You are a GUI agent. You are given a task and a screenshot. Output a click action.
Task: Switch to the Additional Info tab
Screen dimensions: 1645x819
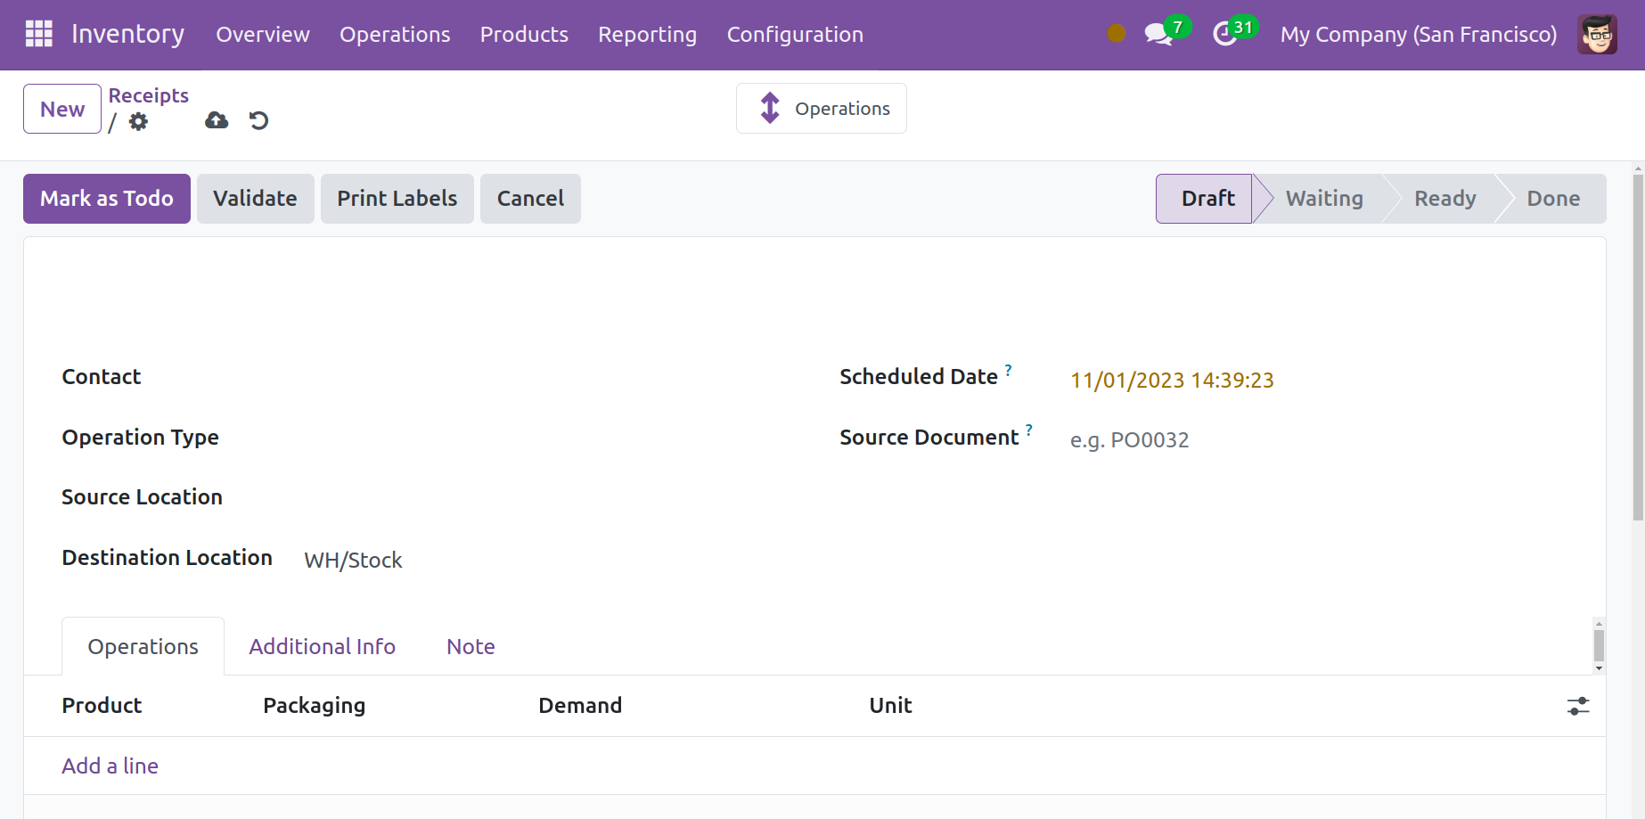[322, 646]
